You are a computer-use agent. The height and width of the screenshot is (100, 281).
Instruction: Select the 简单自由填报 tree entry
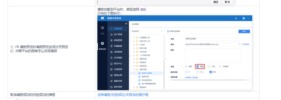pos(147,73)
